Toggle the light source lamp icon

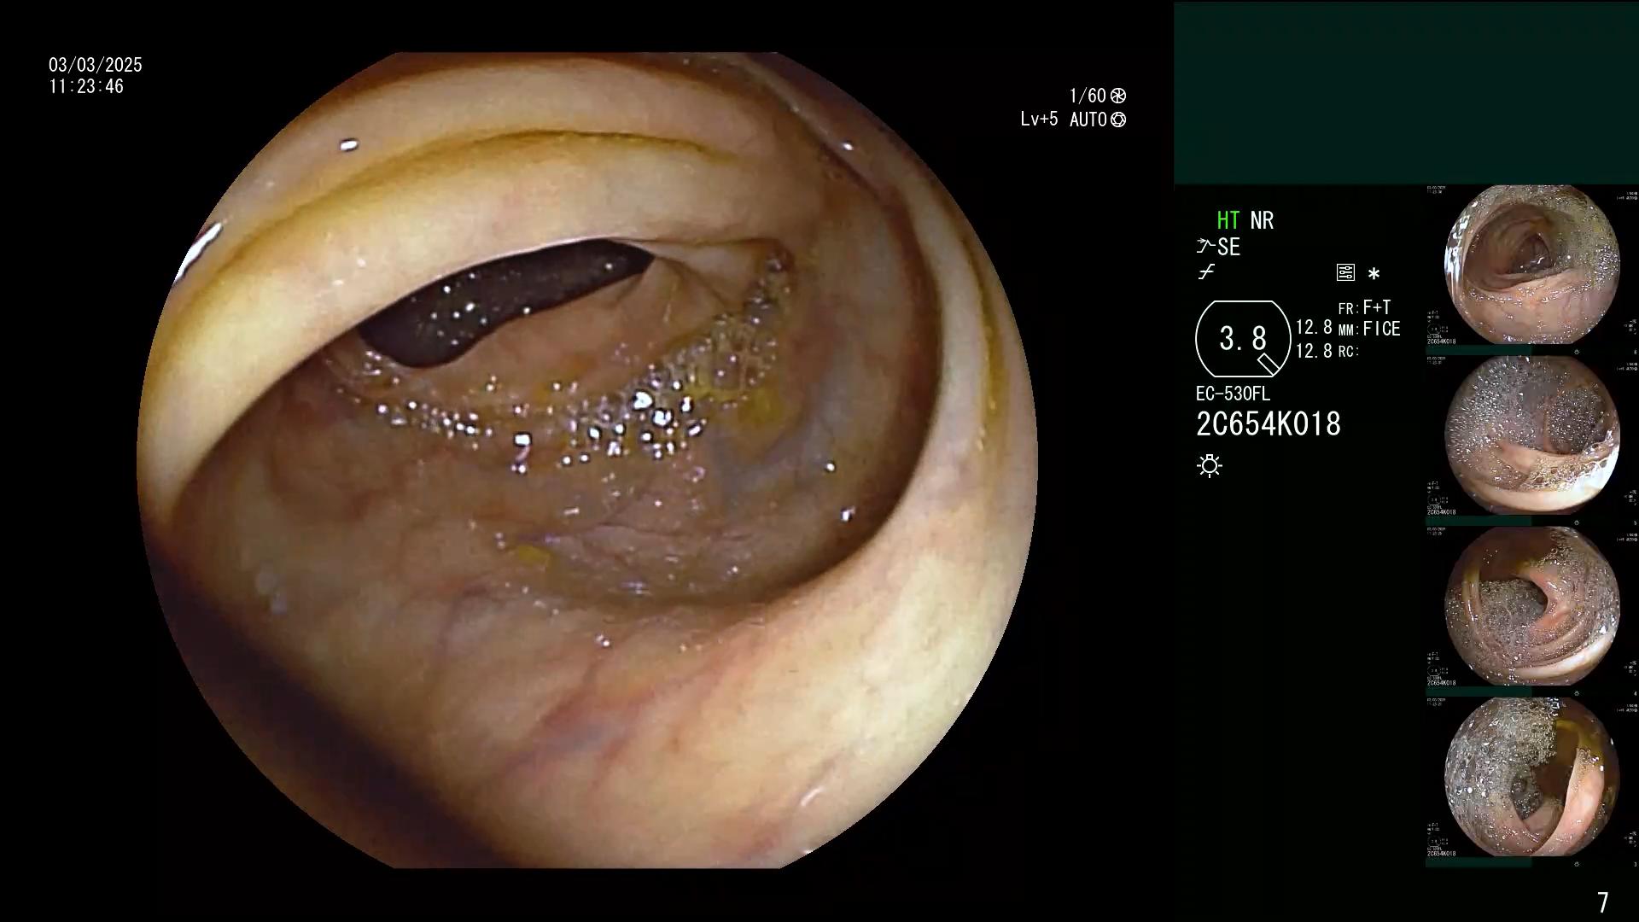click(1210, 465)
